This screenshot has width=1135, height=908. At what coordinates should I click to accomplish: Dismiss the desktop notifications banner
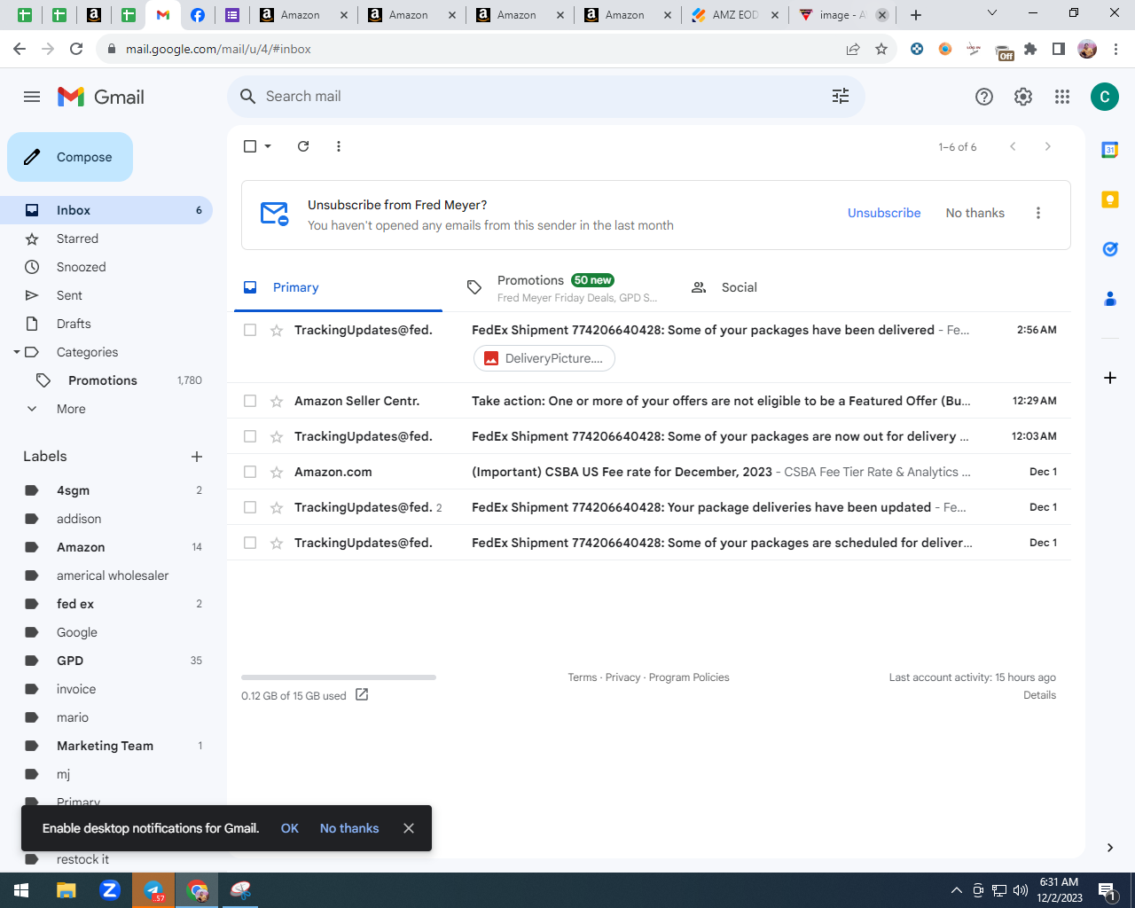tap(409, 828)
